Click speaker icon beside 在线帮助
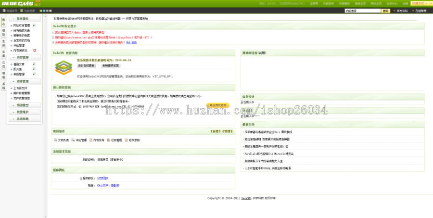The height and width of the screenshot is (218, 433). (x=413, y=11)
